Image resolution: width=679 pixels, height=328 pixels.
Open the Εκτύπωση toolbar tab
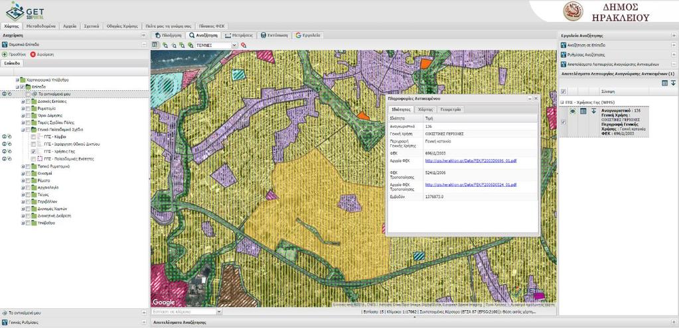(x=275, y=35)
